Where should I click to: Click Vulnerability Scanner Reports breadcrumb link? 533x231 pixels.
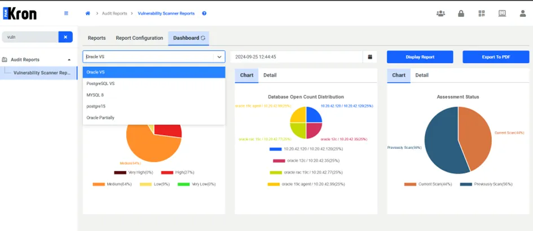[x=166, y=14]
